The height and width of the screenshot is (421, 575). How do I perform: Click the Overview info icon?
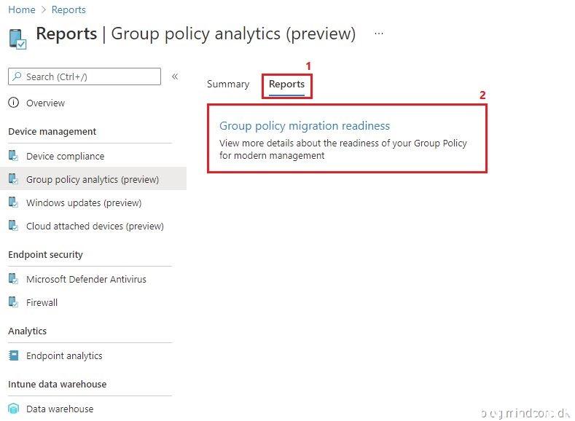tap(13, 103)
